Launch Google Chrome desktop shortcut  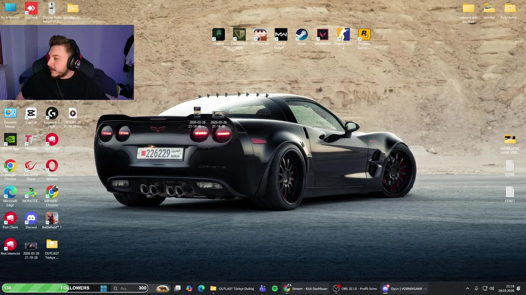(10, 170)
